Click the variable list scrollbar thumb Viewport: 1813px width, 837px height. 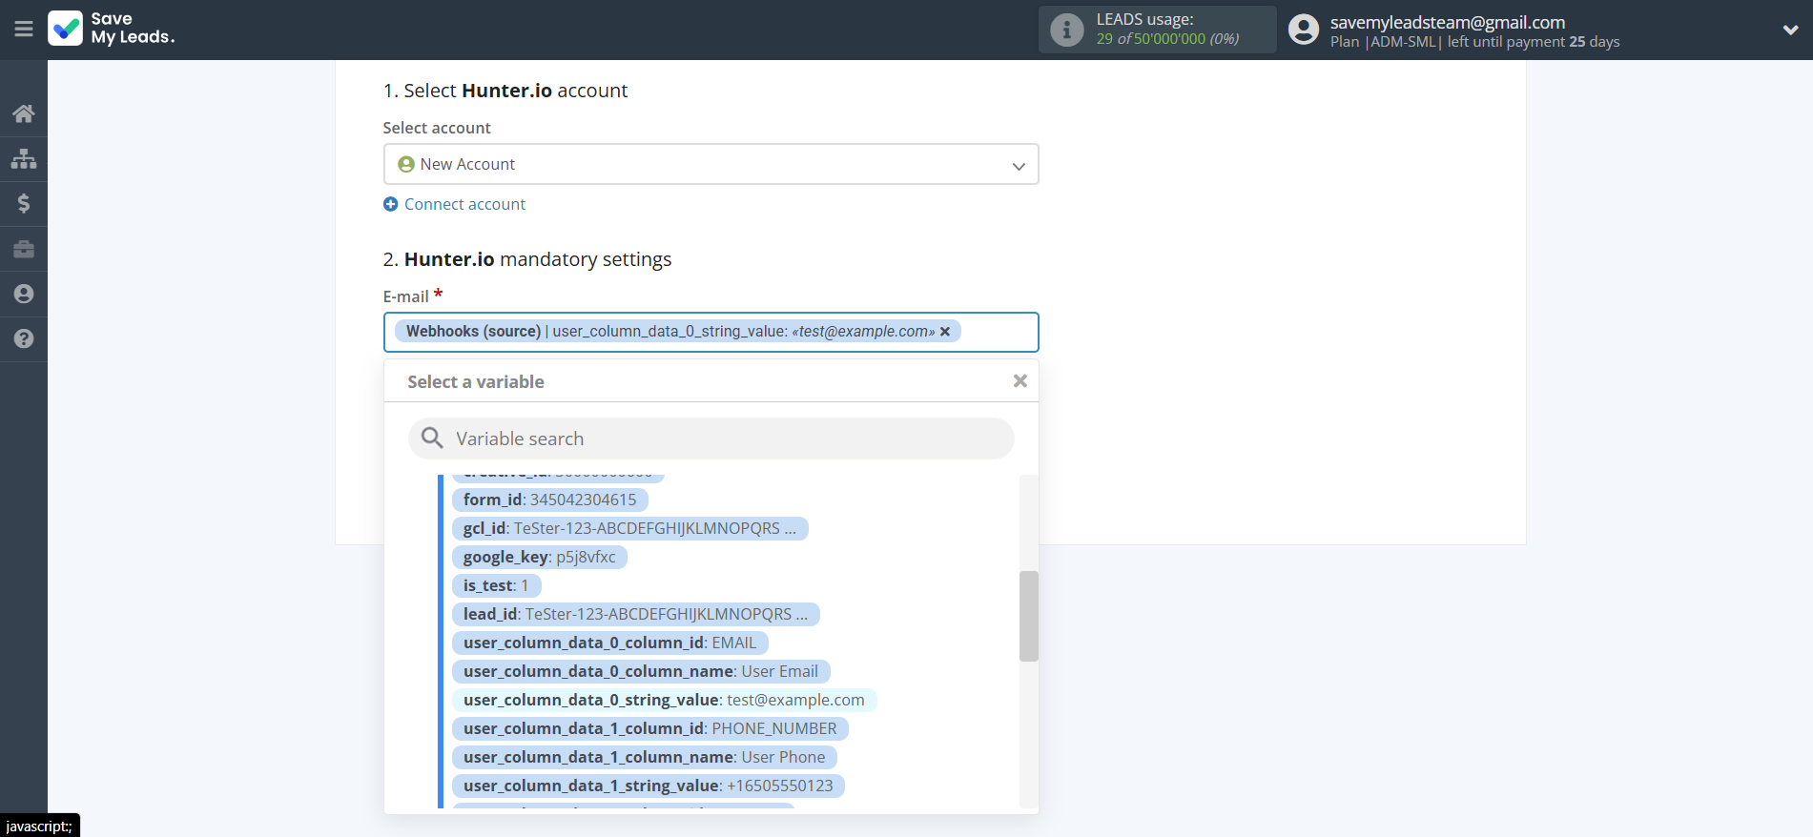pyautogui.click(x=1028, y=616)
